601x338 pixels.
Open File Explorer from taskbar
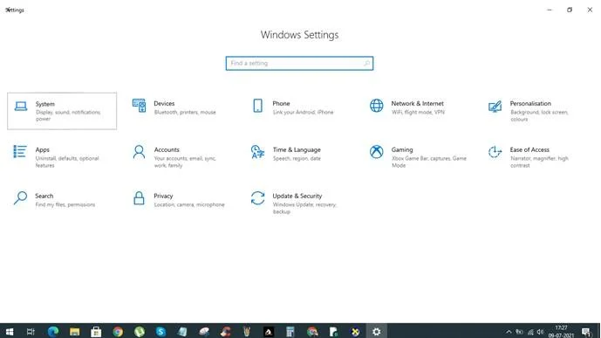(x=74, y=332)
